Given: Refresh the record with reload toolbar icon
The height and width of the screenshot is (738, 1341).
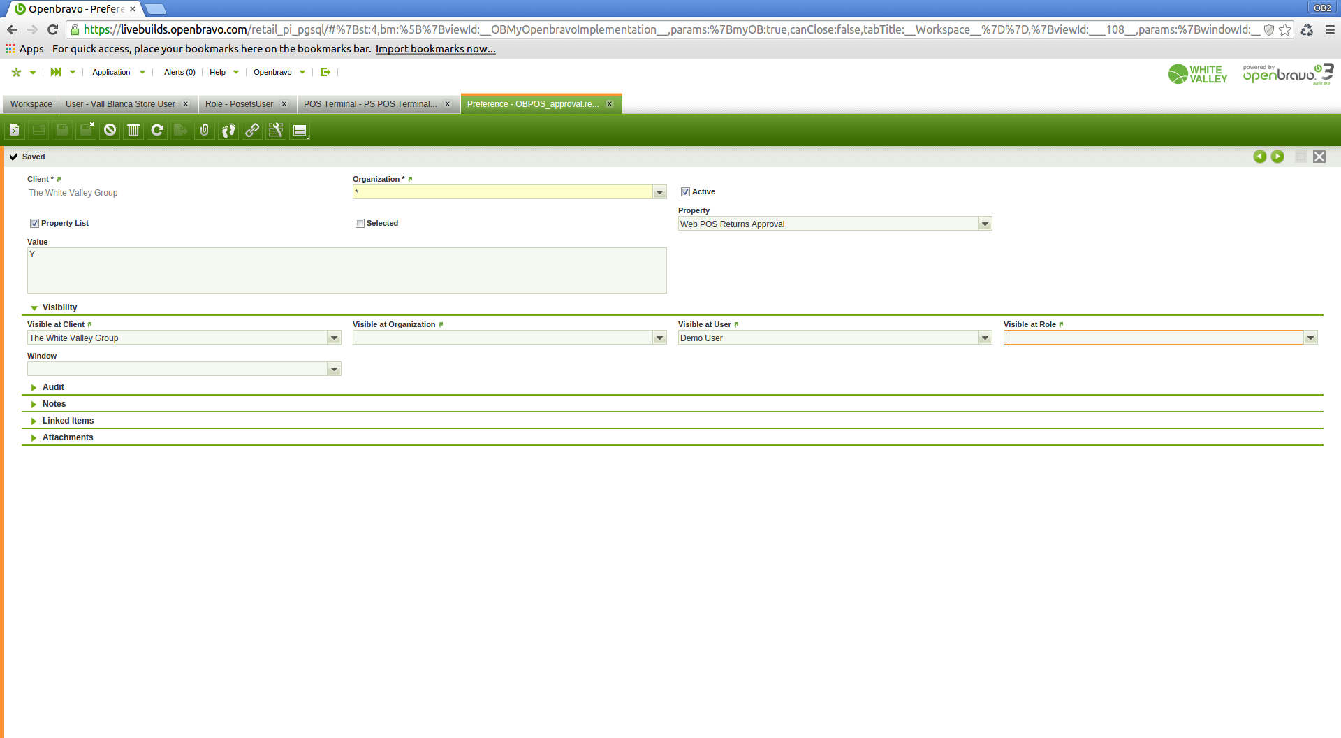Looking at the screenshot, I should (157, 130).
